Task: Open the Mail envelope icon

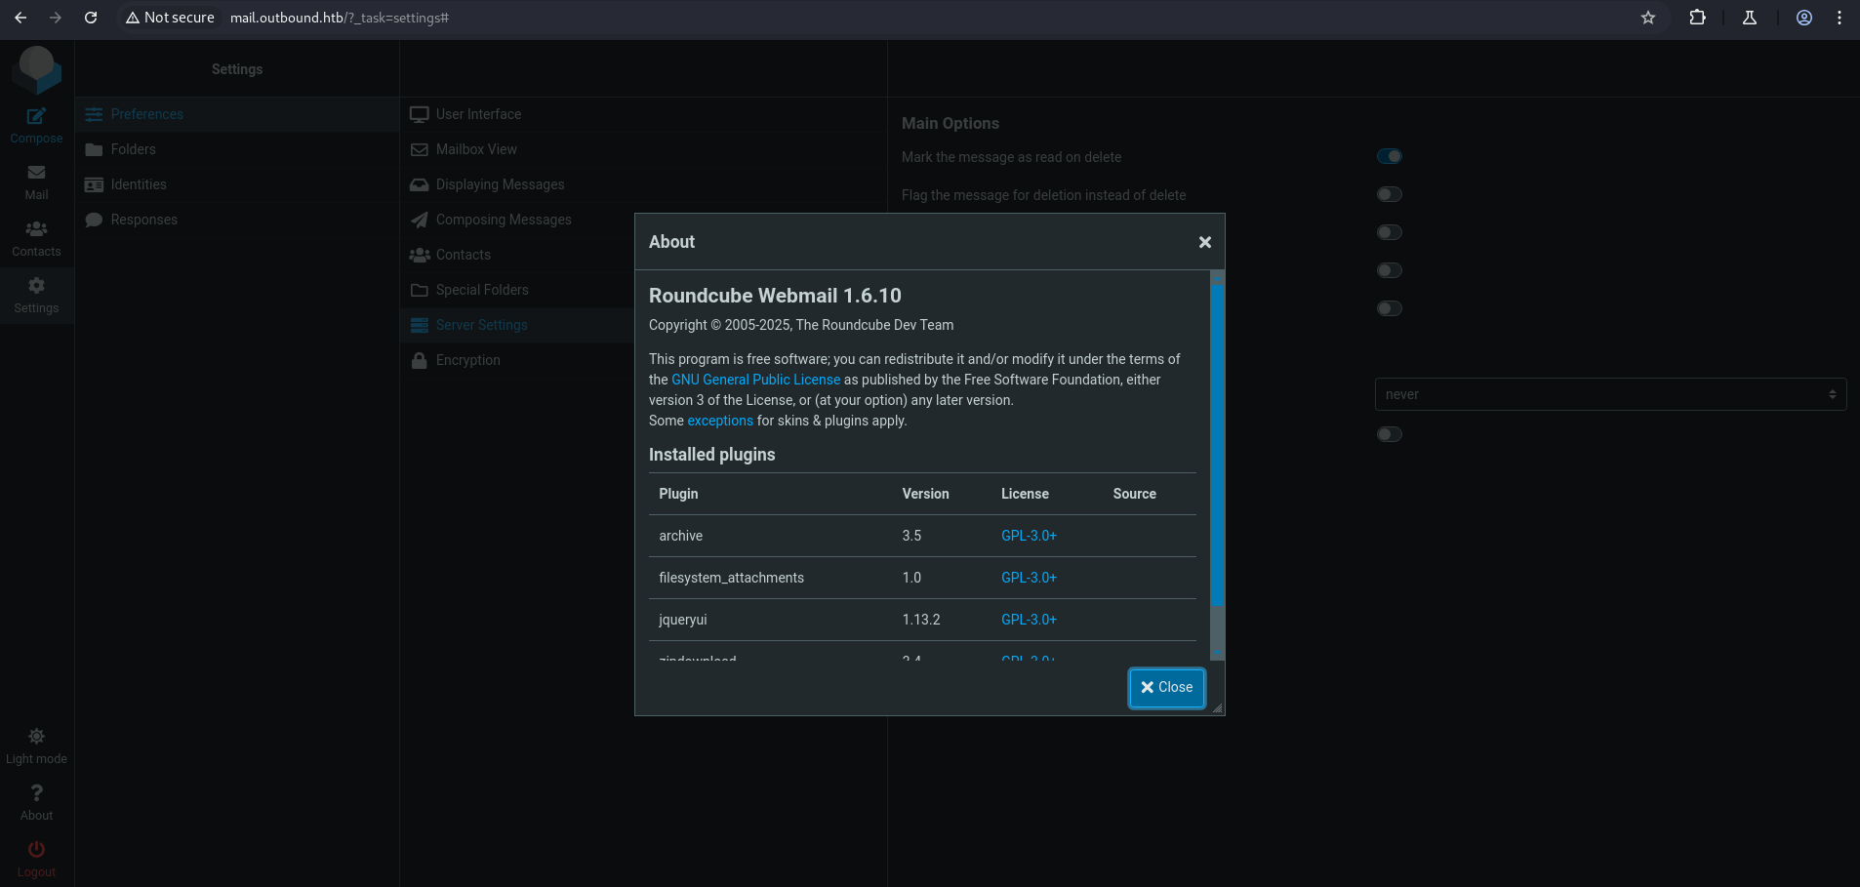Action: point(36,174)
